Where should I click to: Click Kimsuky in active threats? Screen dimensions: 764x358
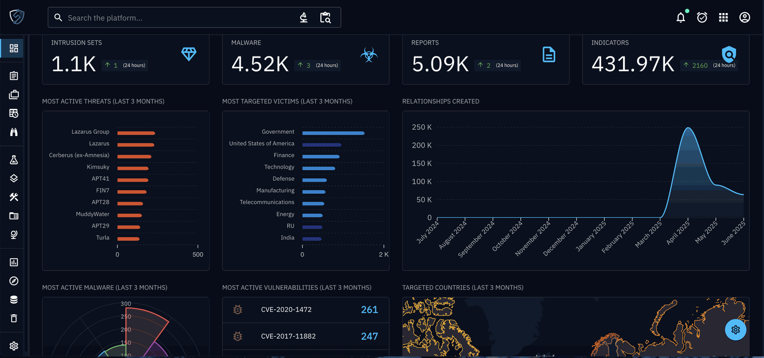[x=98, y=167]
